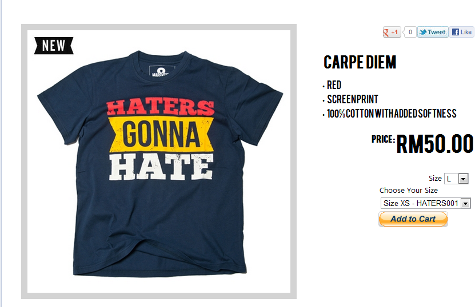Click the arrow beside the L size box
The image size is (475, 307).
point(463,179)
